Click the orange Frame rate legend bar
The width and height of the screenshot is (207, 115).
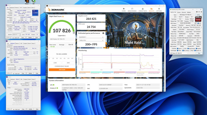click(x=85, y=72)
